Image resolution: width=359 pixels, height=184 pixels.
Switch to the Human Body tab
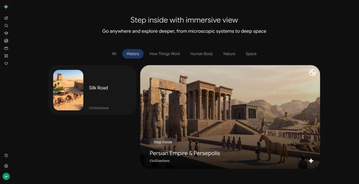[202, 54]
